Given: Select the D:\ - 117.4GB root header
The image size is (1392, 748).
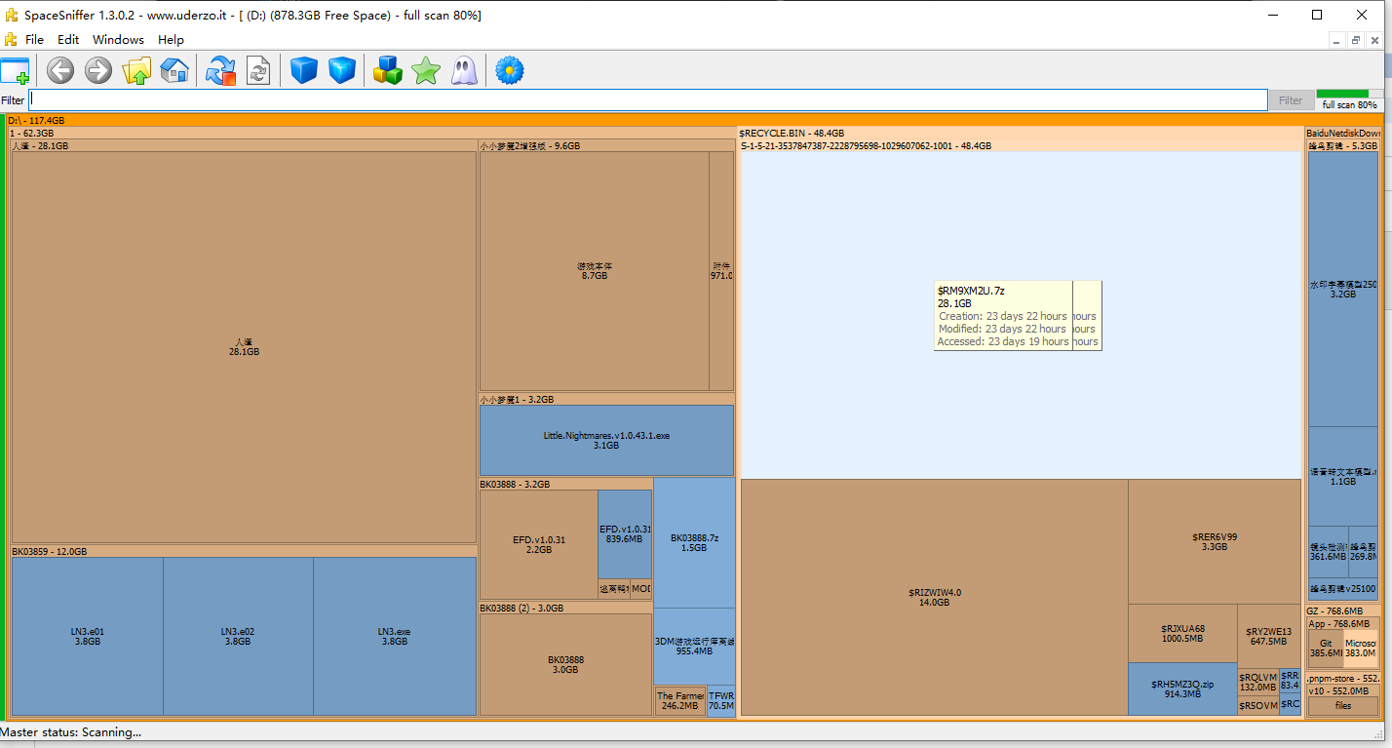Looking at the screenshot, I should 692,120.
